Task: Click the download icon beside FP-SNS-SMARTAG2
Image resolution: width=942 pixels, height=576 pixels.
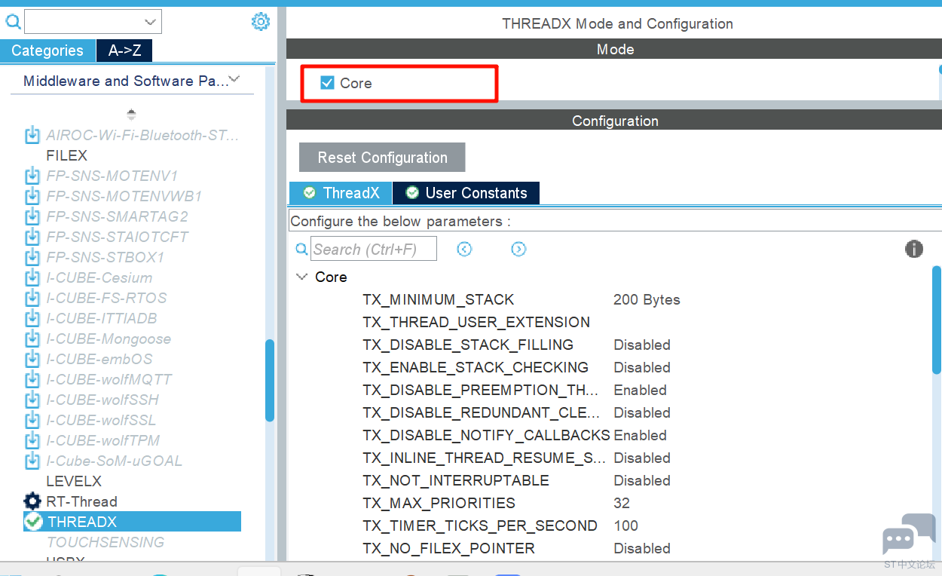Action: tap(32, 217)
